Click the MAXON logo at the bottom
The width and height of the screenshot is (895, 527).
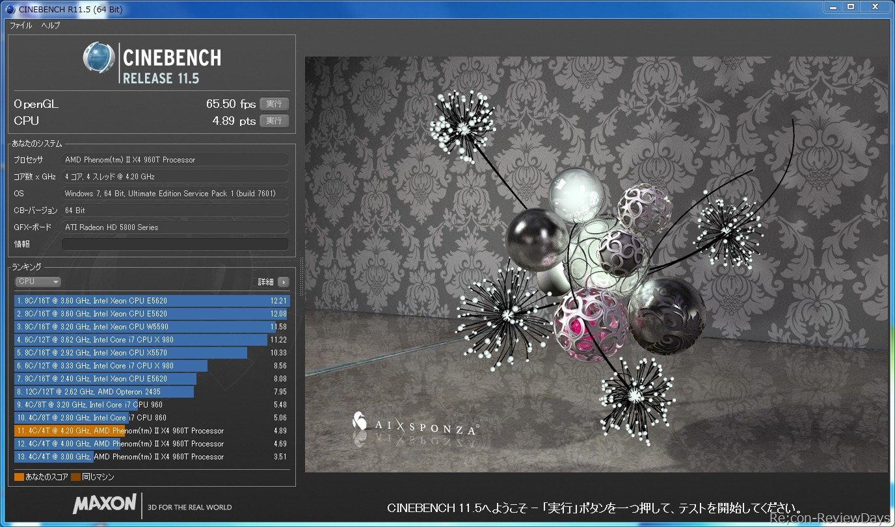click(x=105, y=504)
